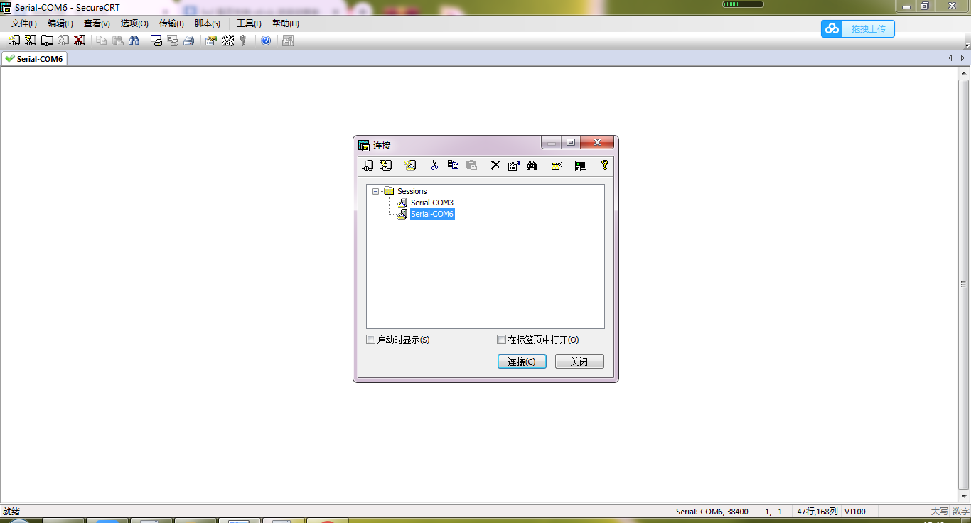Click the scissors Cut icon in 连接 dialog
971x523 pixels.
[x=434, y=165]
